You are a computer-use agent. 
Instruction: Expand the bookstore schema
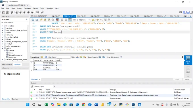point(2,26)
